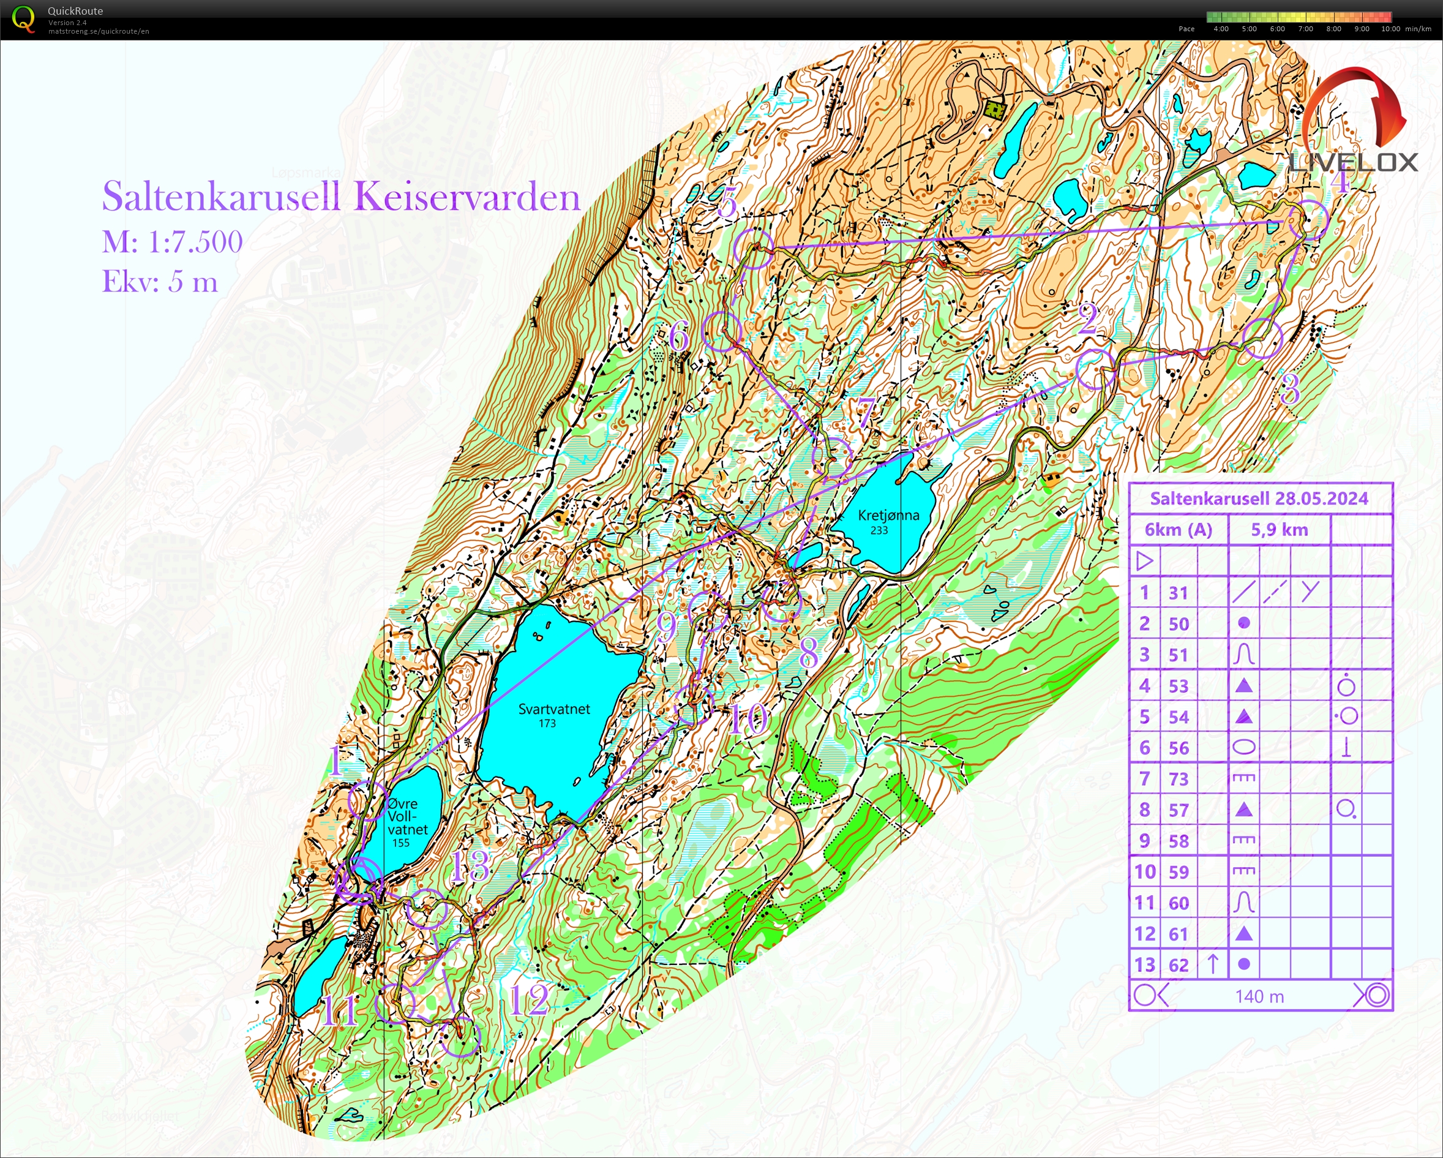Image resolution: width=1443 pixels, height=1158 pixels.
Task: Click the pace color gradient legend bar
Action: click(1300, 17)
